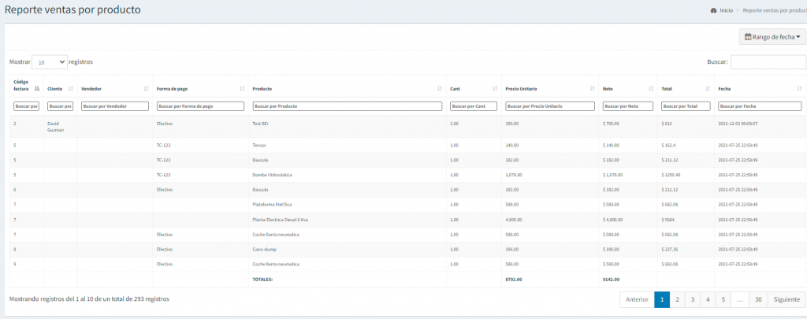The width and height of the screenshot is (807, 319).
Task: Click the Buscar por Producto filter field
Action: point(346,106)
